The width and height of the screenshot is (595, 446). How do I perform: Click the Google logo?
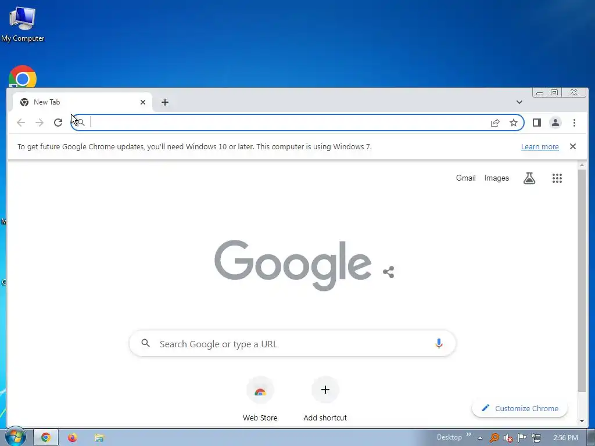click(x=293, y=265)
